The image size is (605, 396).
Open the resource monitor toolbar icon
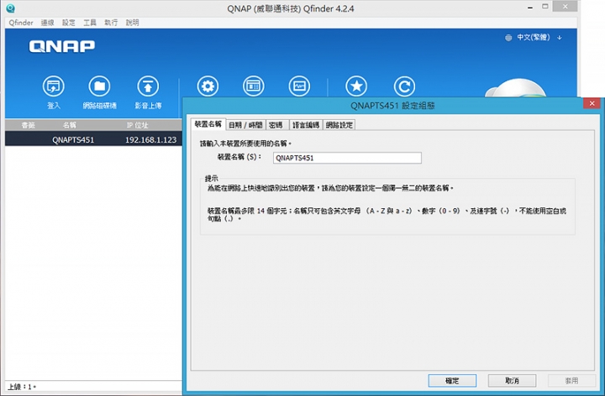(x=299, y=86)
